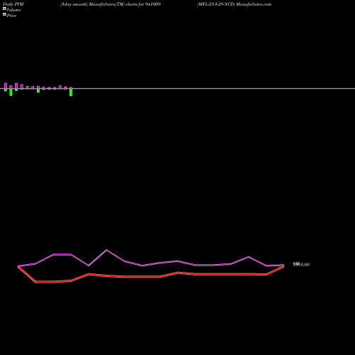Click the '(MFL-25-3-29-NCD) MunafaSutra.com' heading
The height and width of the screenshot is (355, 355).
point(234,4)
